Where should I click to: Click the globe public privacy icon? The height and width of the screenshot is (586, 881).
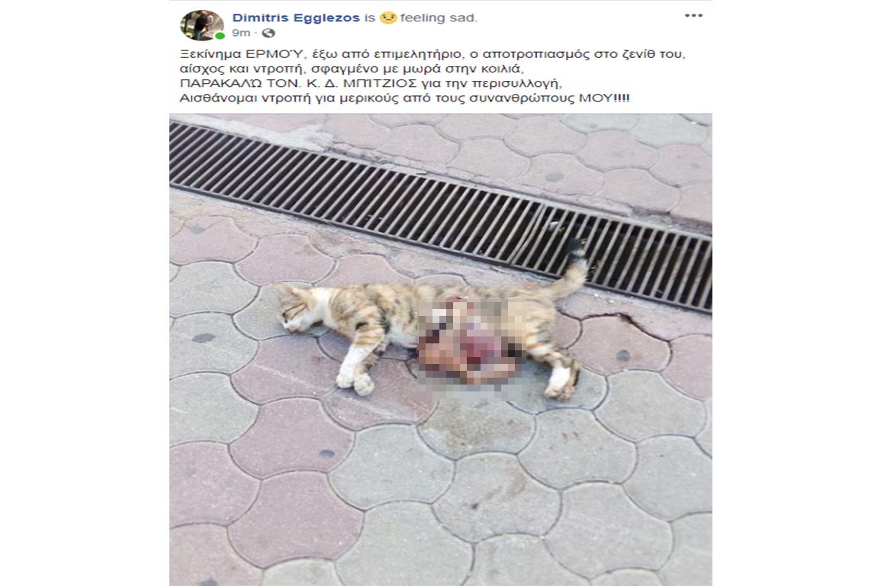pos(268,33)
